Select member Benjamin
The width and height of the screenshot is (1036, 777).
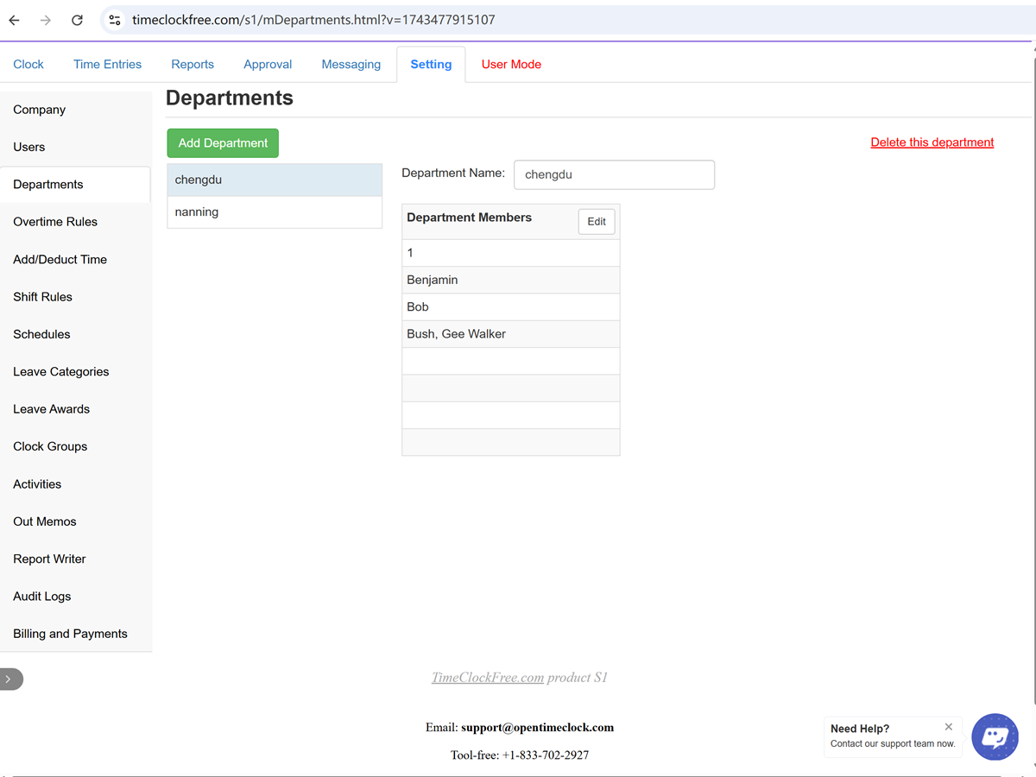pos(510,280)
